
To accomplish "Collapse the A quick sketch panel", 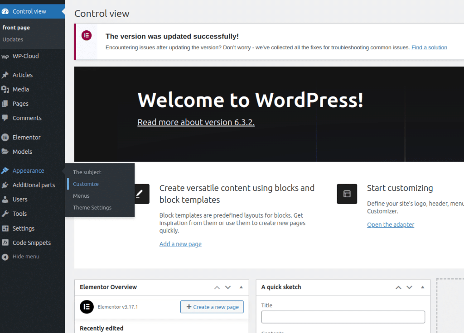I will (x=422, y=287).
